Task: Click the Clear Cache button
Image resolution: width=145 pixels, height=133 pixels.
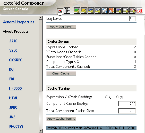Action: point(61,73)
